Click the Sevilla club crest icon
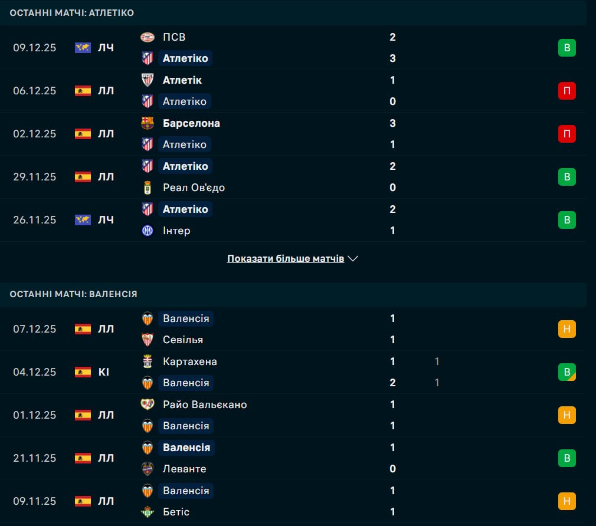This screenshot has height=526, width=596. point(148,340)
